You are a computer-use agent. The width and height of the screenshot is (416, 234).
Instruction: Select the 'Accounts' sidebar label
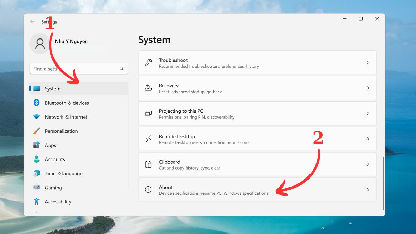[x=55, y=159]
